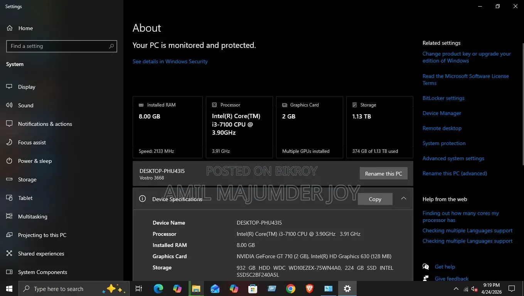Image resolution: width=524 pixels, height=296 pixels.
Task: Open Remote desktop link
Action: (x=442, y=128)
